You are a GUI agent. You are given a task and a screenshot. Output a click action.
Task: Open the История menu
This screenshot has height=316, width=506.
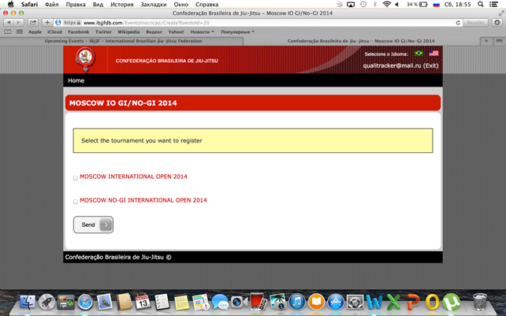[x=122, y=4]
